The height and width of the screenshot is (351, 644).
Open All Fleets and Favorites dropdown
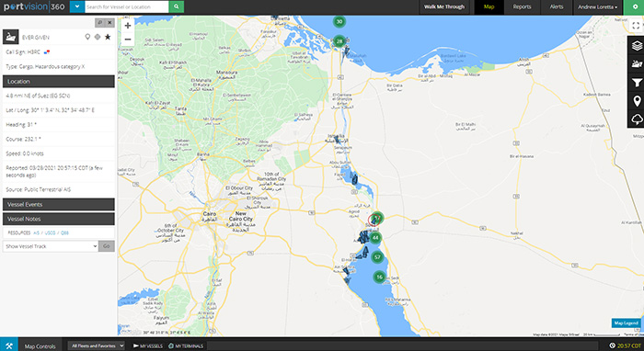[96, 345]
